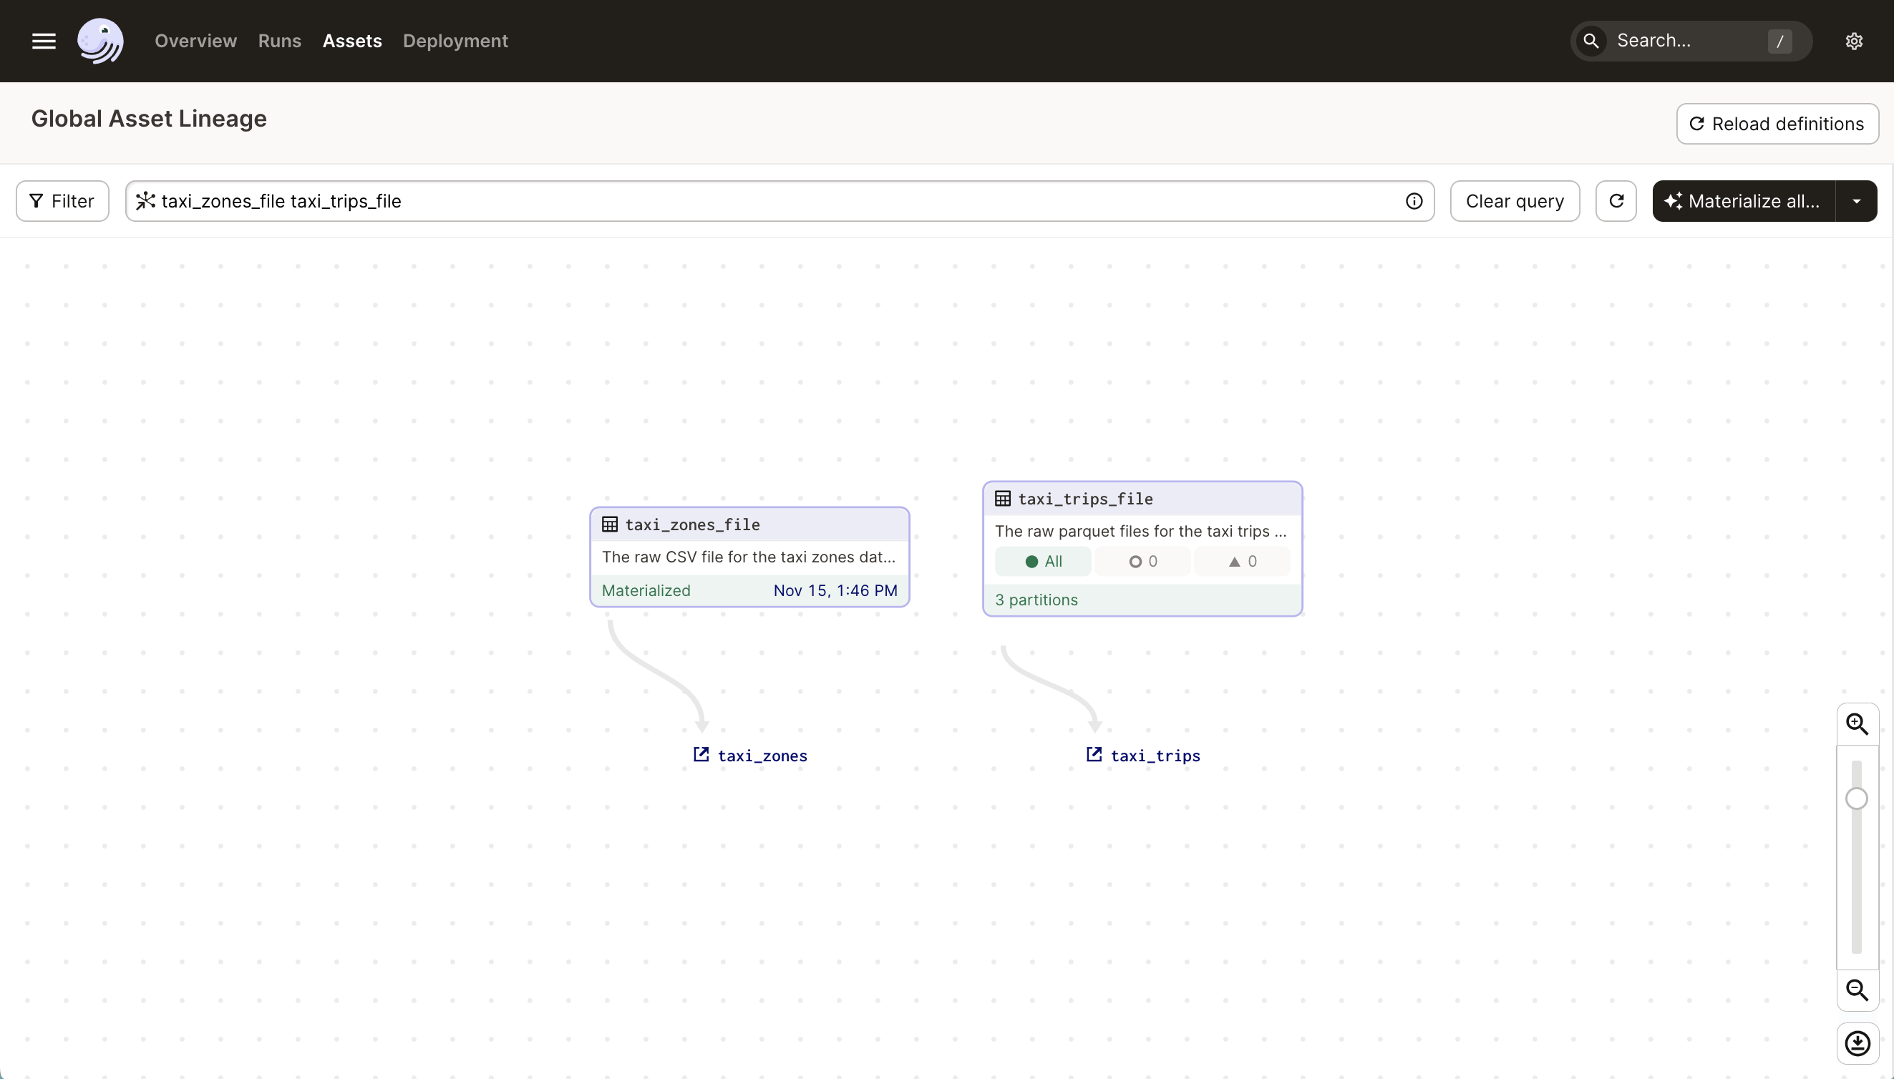The width and height of the screenshot is (1894, 1079).
Task: Select the Assets tab in navigation
Action: click(x=351, y=40)
